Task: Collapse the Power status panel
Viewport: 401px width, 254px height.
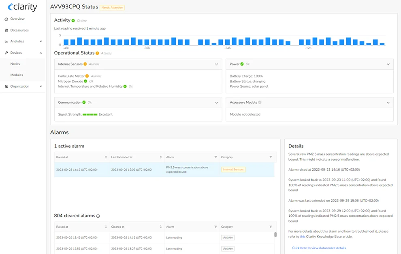Action: tap(388, 64)
